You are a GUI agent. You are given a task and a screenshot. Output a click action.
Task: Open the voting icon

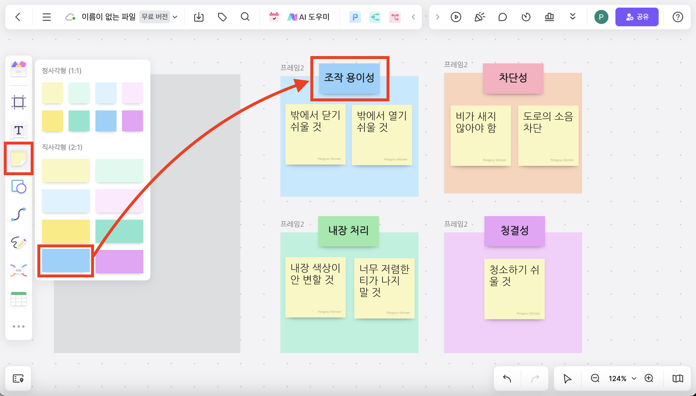tap(549, 17)
